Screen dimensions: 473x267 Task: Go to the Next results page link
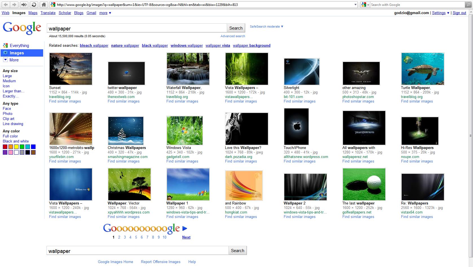point(186,237)
